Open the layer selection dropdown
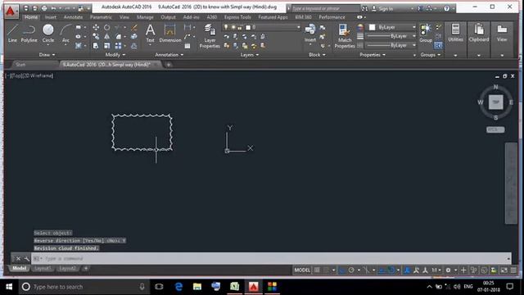 click(x=298, y=27)
